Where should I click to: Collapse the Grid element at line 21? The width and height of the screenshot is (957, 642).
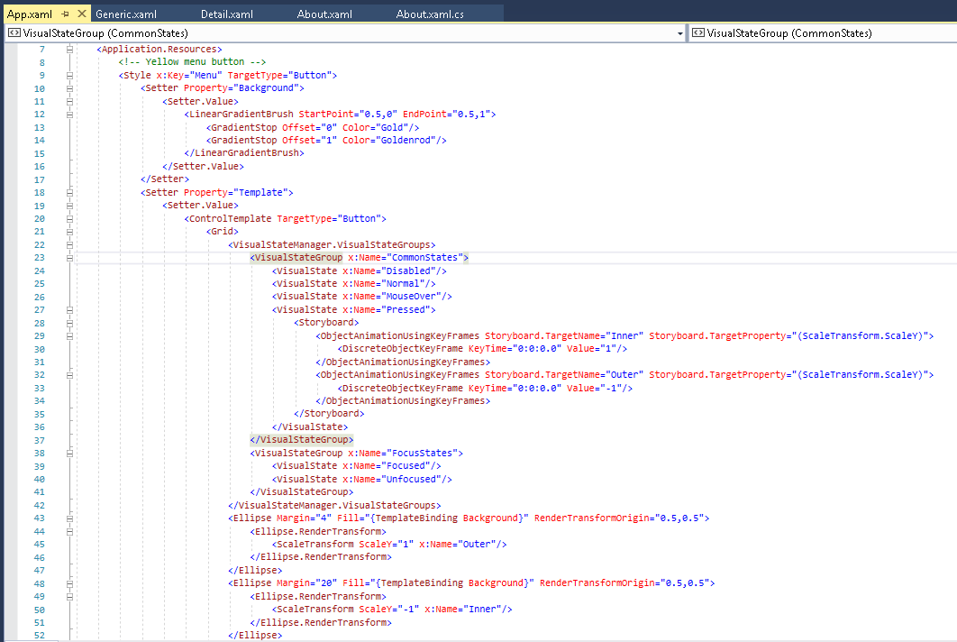point(69,232)
